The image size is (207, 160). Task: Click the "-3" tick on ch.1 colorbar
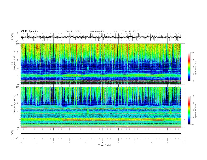pyautogui.click(x=193, y=53)
